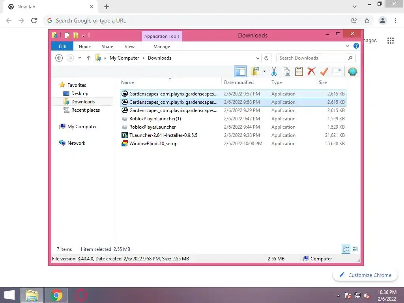Open the File ribbon tab
404x303 pixels.
pyautogui.click(x=62, y=46)
